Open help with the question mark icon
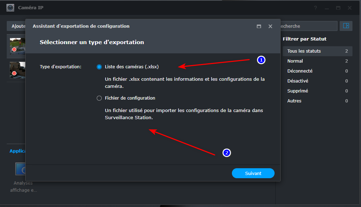This screenshot has height=207, width=361. pyautogui.click(x=315, y=8)
